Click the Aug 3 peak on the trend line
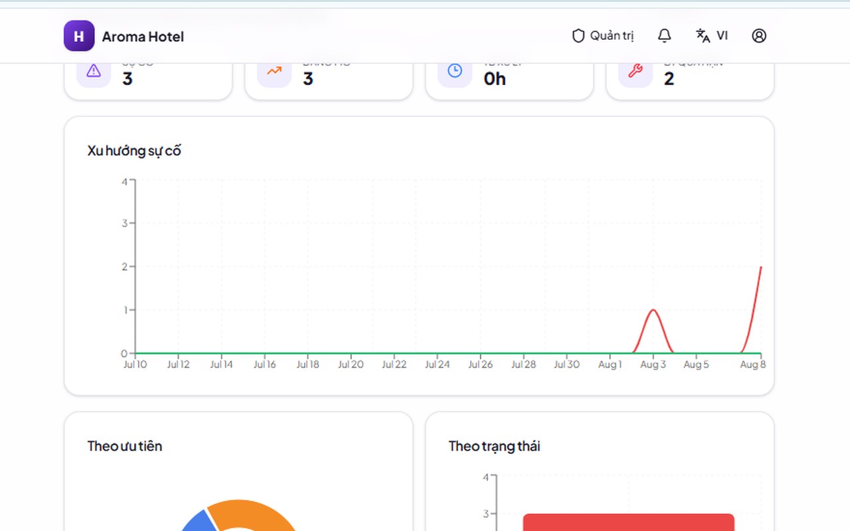The image size is (850, 531). point(653,310)
